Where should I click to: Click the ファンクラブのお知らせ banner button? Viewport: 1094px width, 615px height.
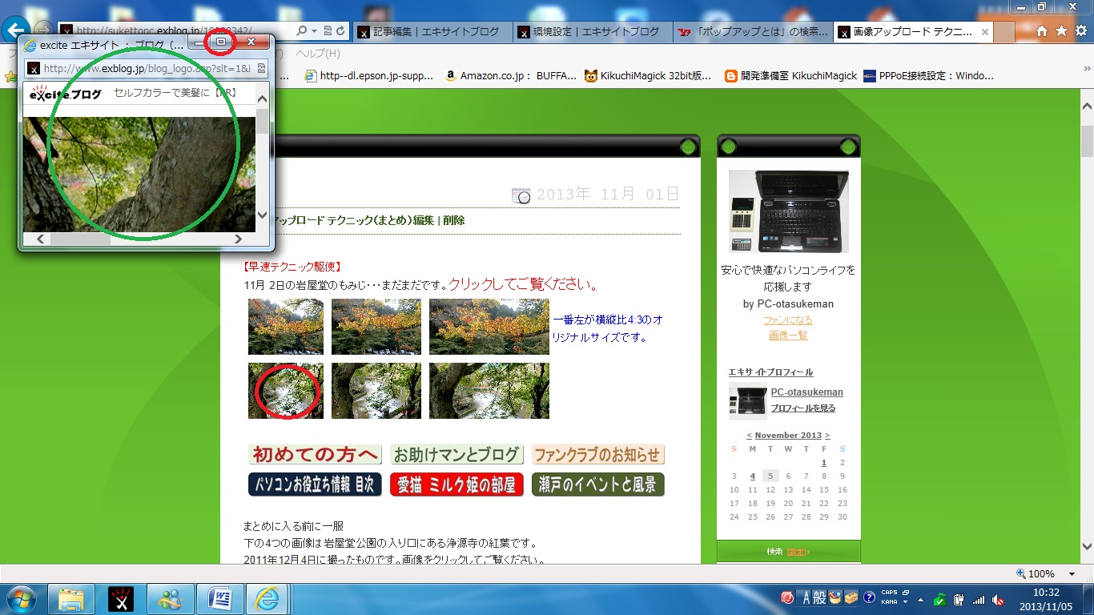coord(598,455)
